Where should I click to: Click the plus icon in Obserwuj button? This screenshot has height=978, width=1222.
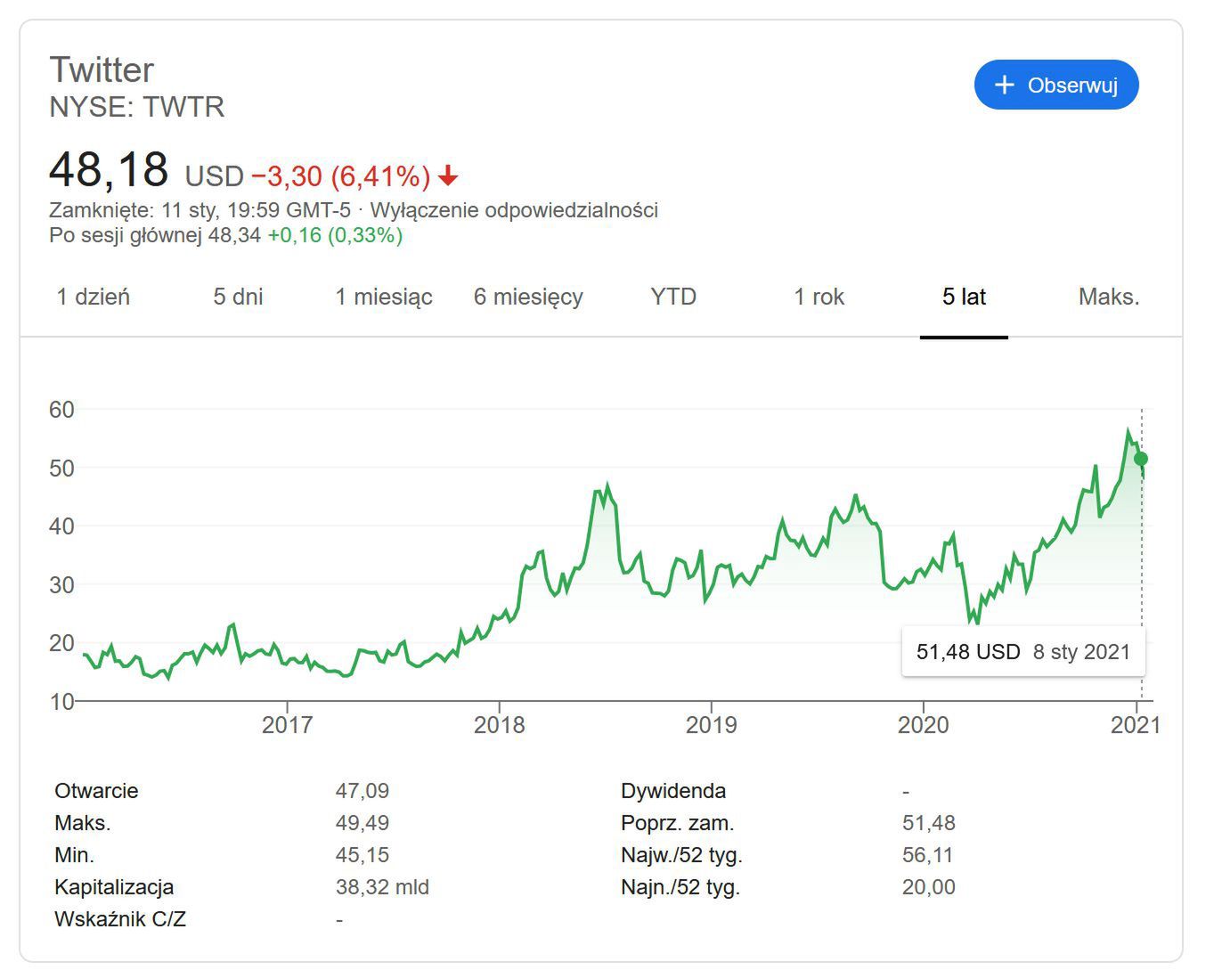coord(1005,86)
